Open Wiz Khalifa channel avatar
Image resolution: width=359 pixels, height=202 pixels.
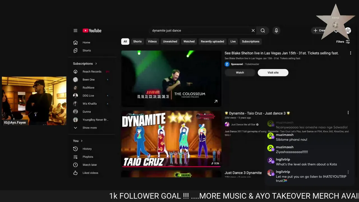[x=75, y=104]
